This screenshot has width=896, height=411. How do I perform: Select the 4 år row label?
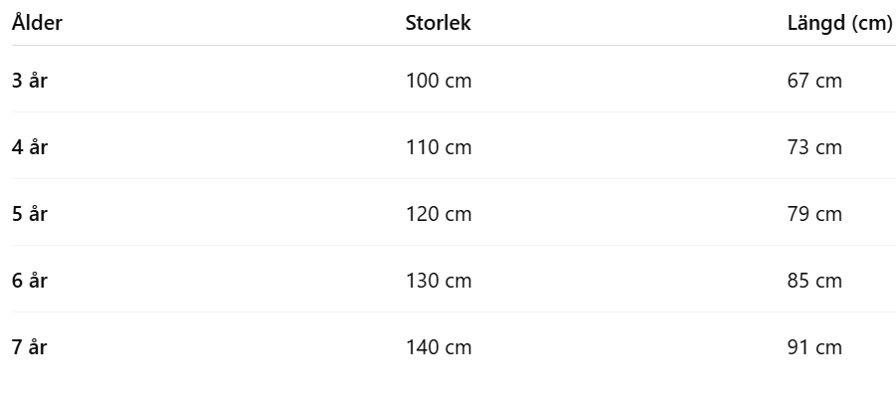click(30, 147)
